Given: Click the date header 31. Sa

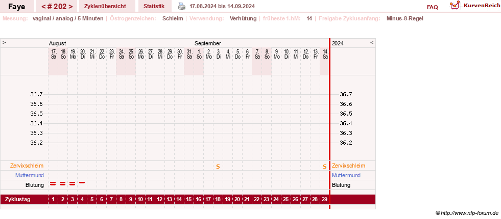Looking at the screenshot, I should click(189, 54).
